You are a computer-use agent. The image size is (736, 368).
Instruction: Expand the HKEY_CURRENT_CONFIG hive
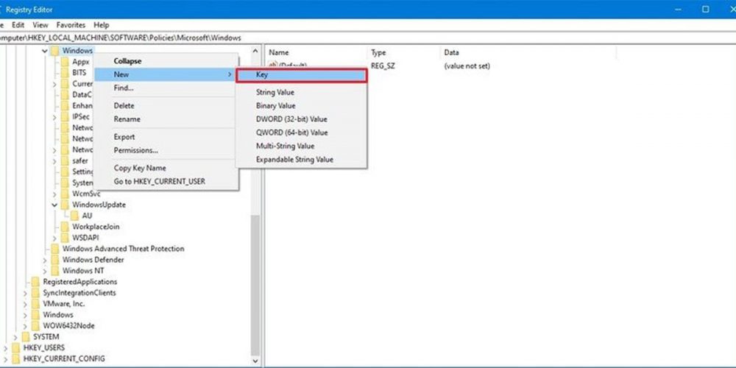pyautogui.click(x=5, y=358)
